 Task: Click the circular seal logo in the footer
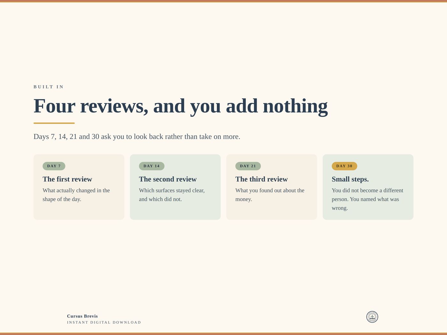pyautogui.click(x=372, y=317)
